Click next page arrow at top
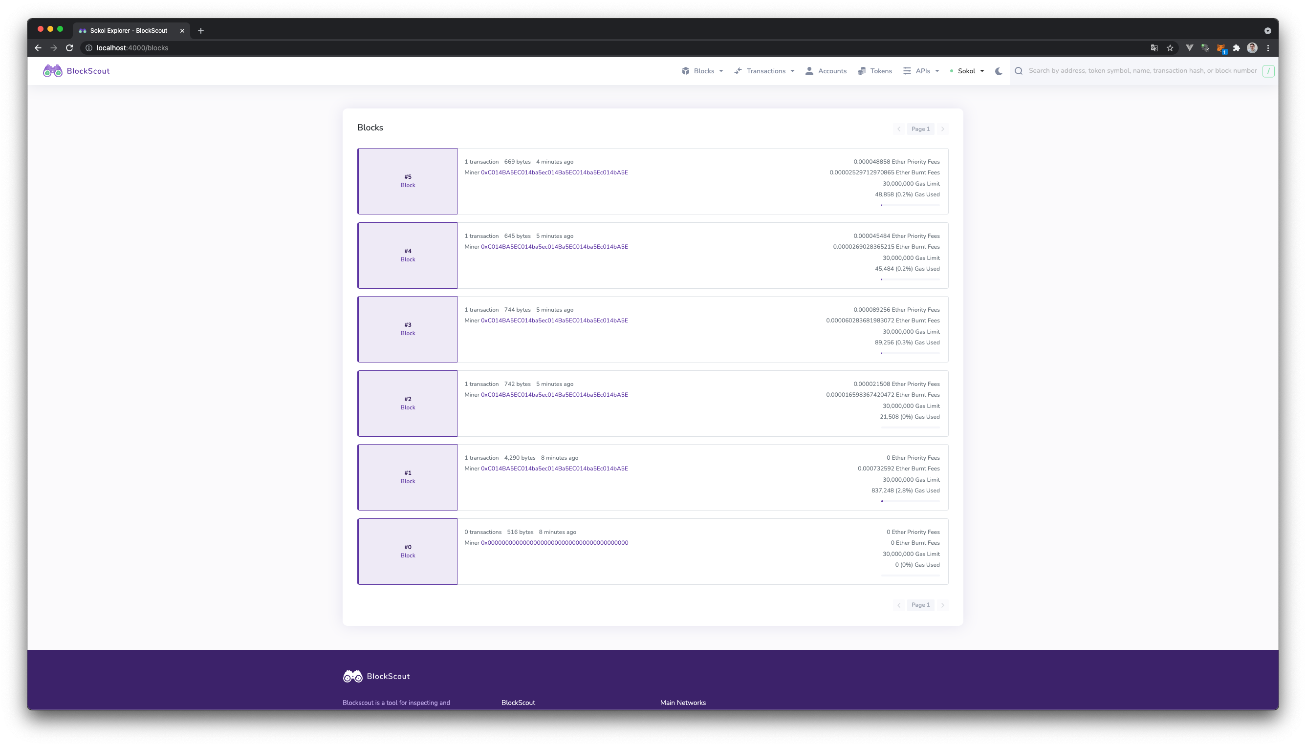 [942, 129]
